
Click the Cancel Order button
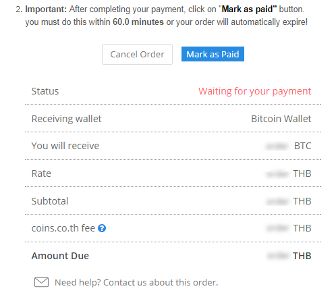point(137,54)
